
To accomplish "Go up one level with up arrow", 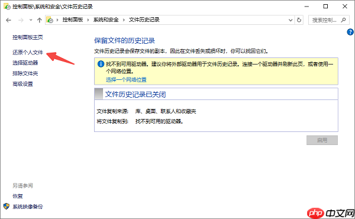I will coord(40,20).
